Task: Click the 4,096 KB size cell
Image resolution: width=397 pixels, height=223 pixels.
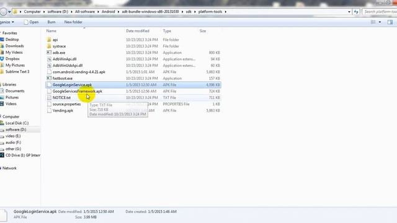Action: tap(213, 85)
